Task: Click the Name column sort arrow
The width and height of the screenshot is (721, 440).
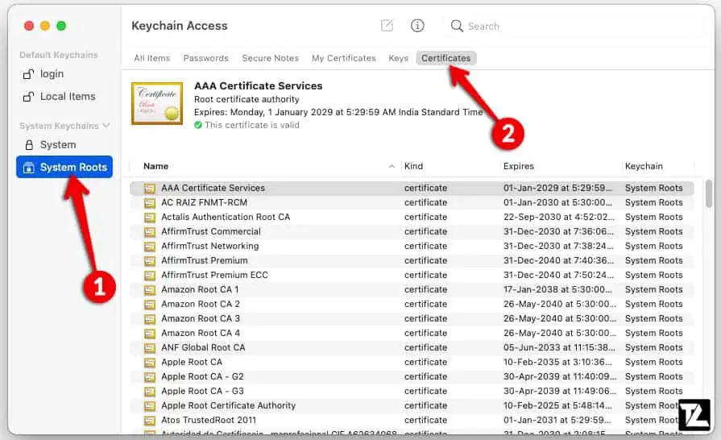Action: pyautogui.click(x=392, y=167)
